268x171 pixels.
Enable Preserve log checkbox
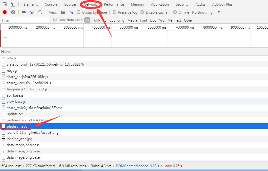(114, 12)
